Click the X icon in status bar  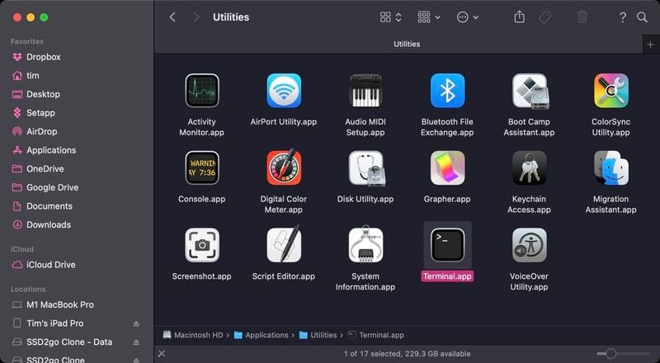[x=162, y=353]
